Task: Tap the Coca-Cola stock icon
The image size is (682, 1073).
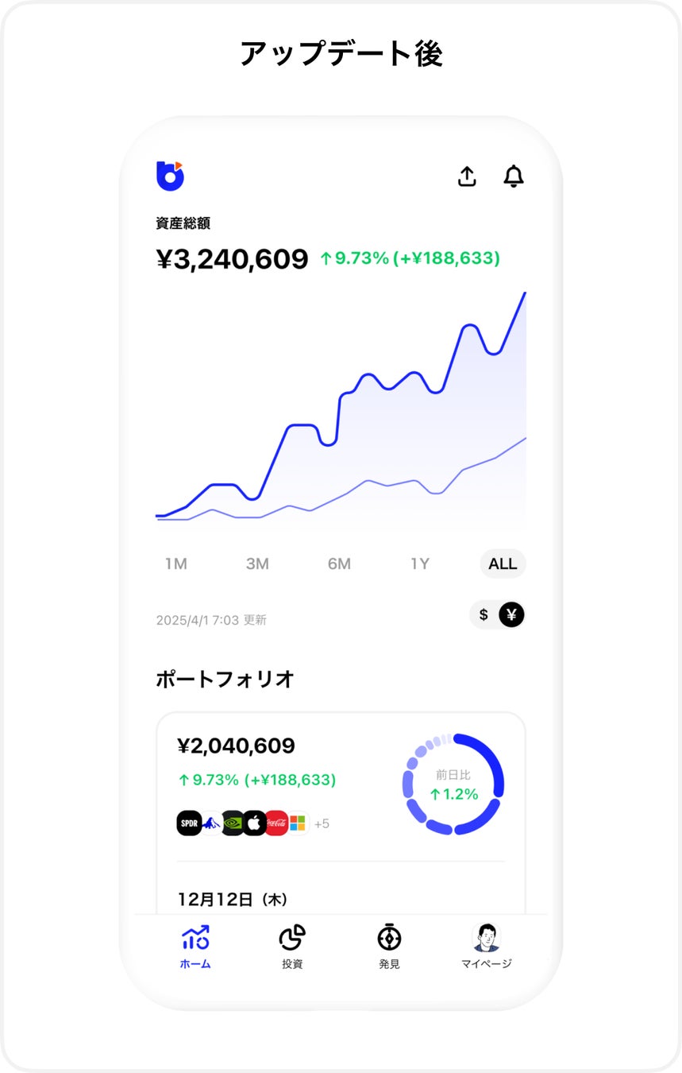Action: click(276, 823)
